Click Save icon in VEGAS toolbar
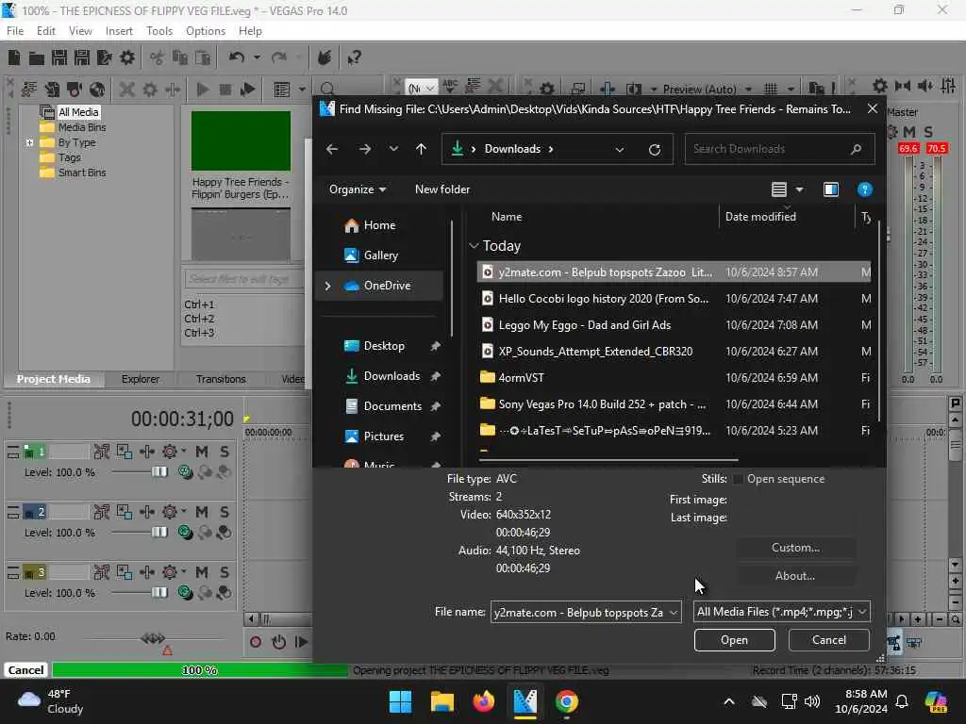966x724 pixels. (x=59, y=58)
